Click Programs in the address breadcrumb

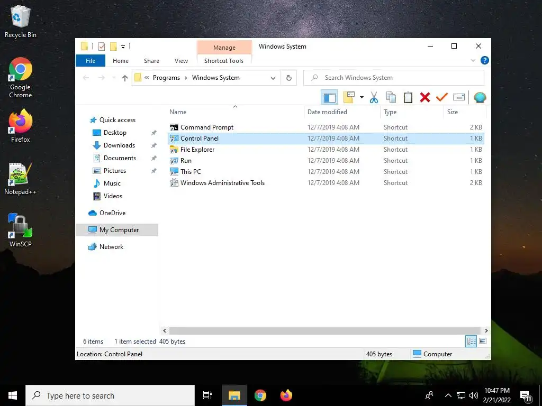click(166, 78)
